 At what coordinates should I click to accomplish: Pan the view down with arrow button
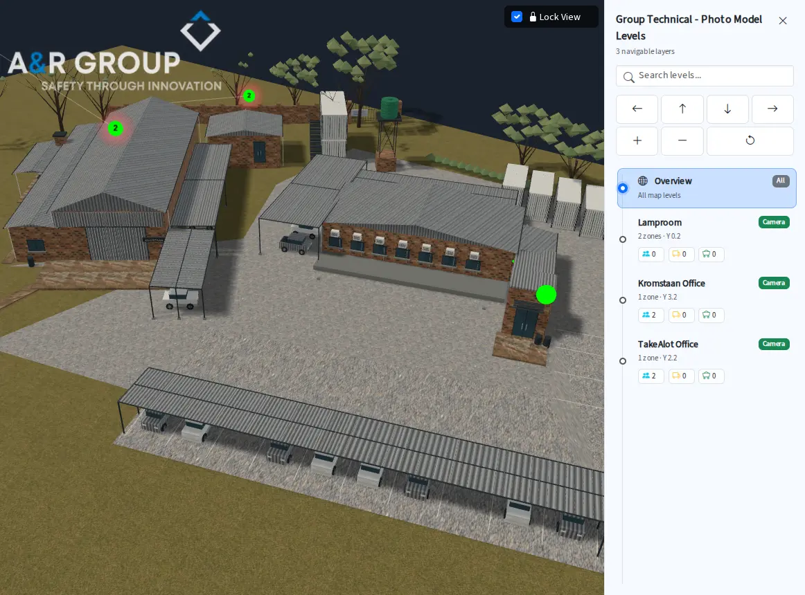tap(727, 109)
